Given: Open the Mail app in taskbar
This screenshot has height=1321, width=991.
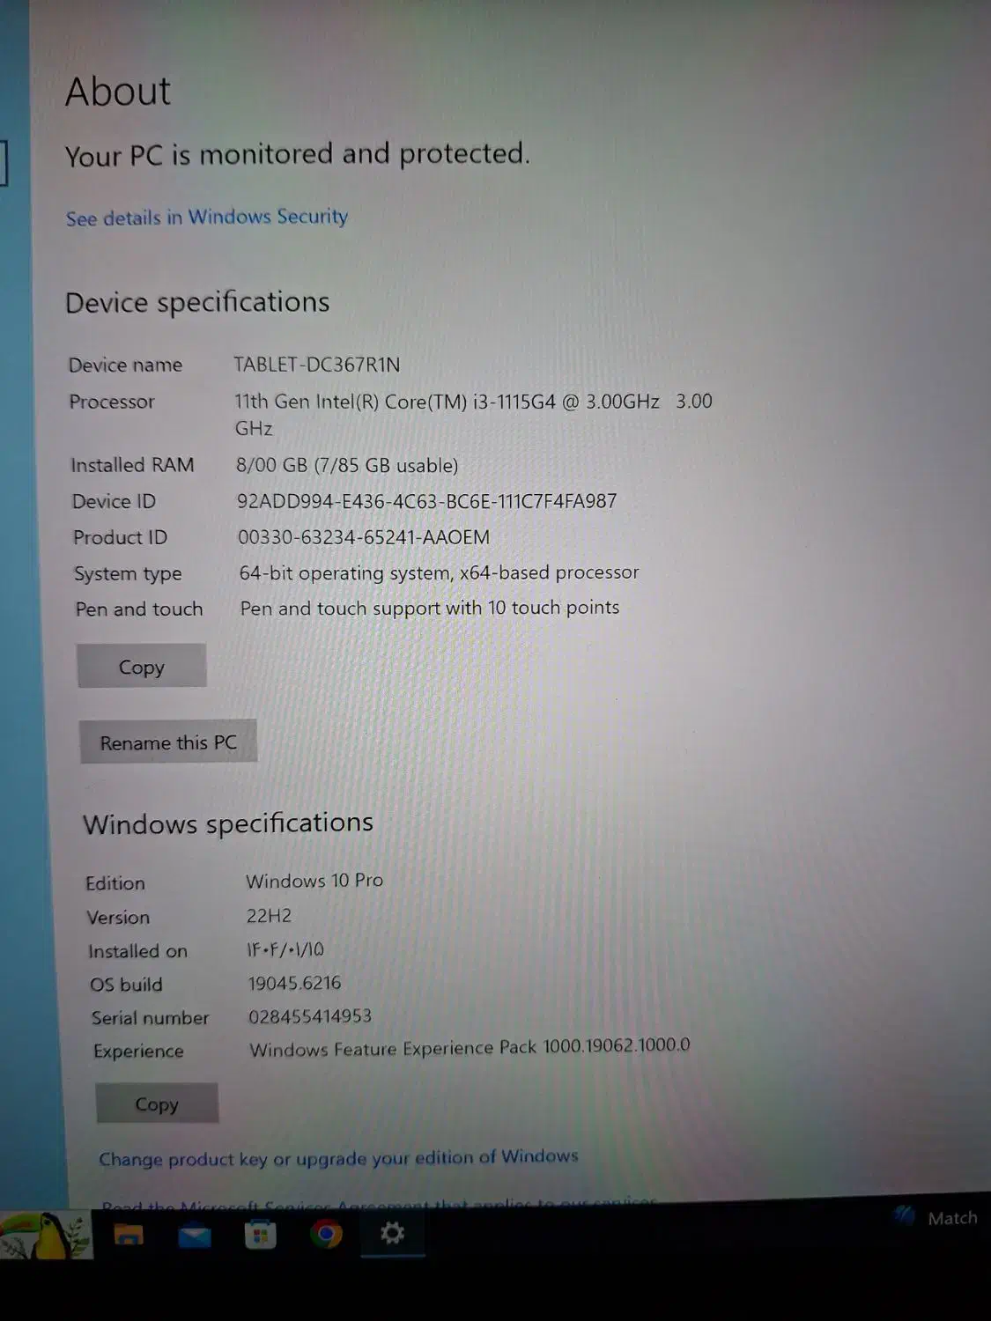Looking at the screenshot, I should point(194,1236).
